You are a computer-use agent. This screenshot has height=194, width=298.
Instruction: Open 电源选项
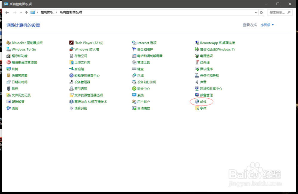click(206, 56)
